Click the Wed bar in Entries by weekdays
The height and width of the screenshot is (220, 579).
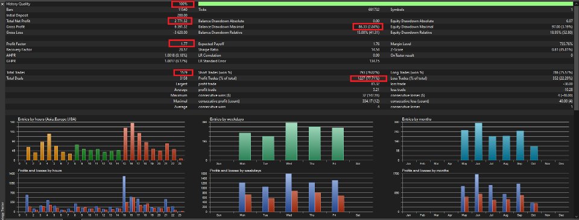291,142
